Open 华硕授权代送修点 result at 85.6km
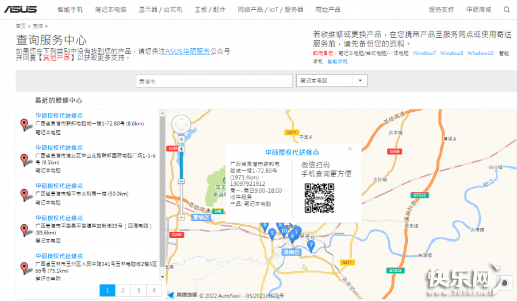 59,218
